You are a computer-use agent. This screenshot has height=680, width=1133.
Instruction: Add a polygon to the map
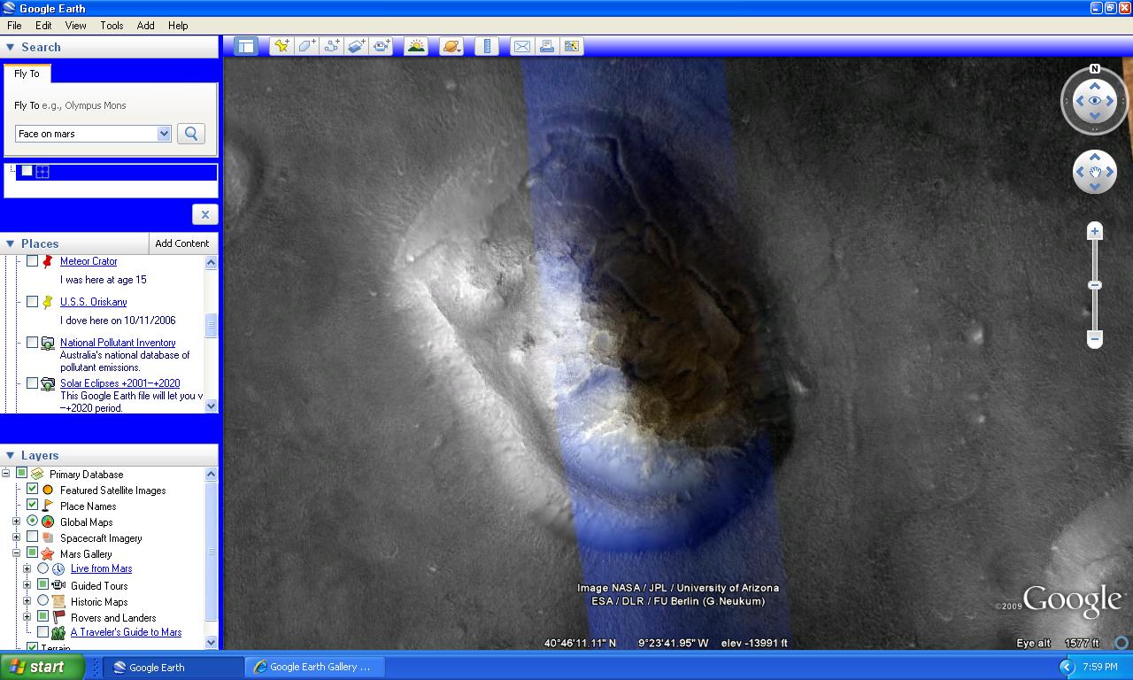click(x=306, y=46)
